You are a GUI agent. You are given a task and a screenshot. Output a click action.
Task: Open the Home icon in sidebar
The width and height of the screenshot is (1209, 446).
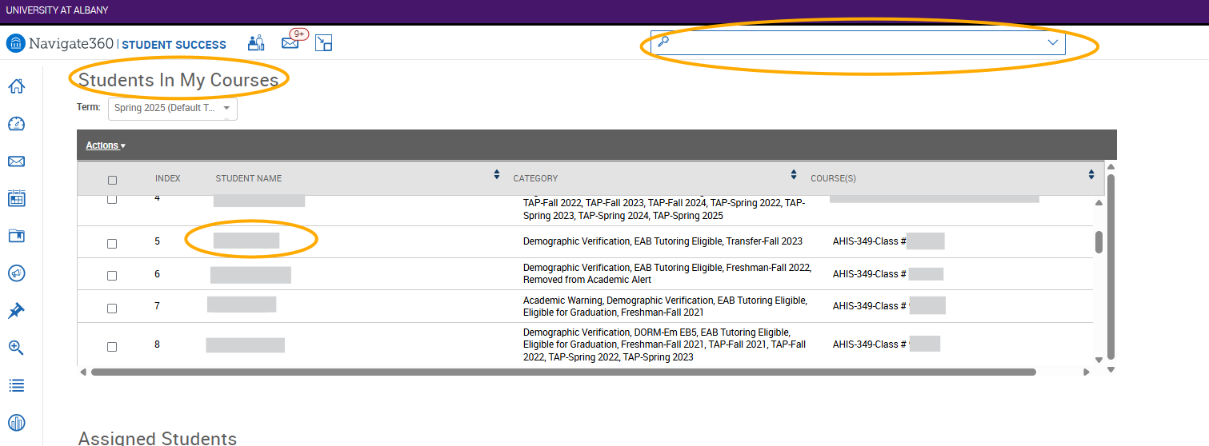pyautogui.click(x=16, y=86)
